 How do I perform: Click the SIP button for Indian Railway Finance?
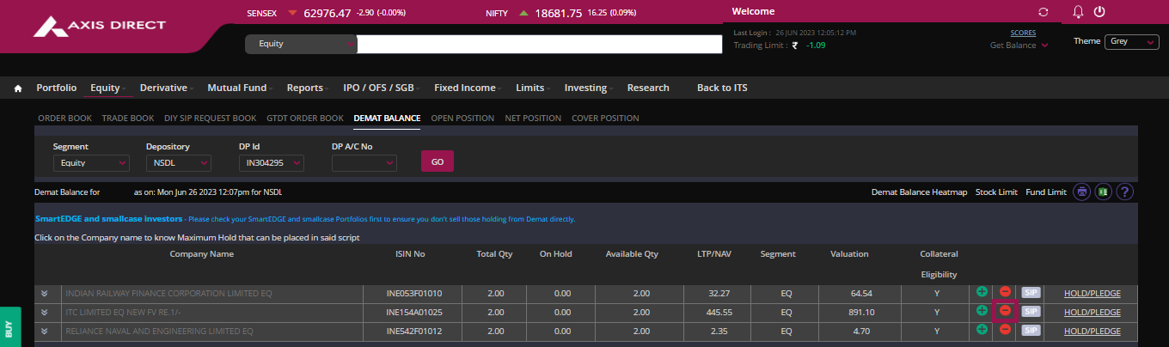pos(1030,293)
